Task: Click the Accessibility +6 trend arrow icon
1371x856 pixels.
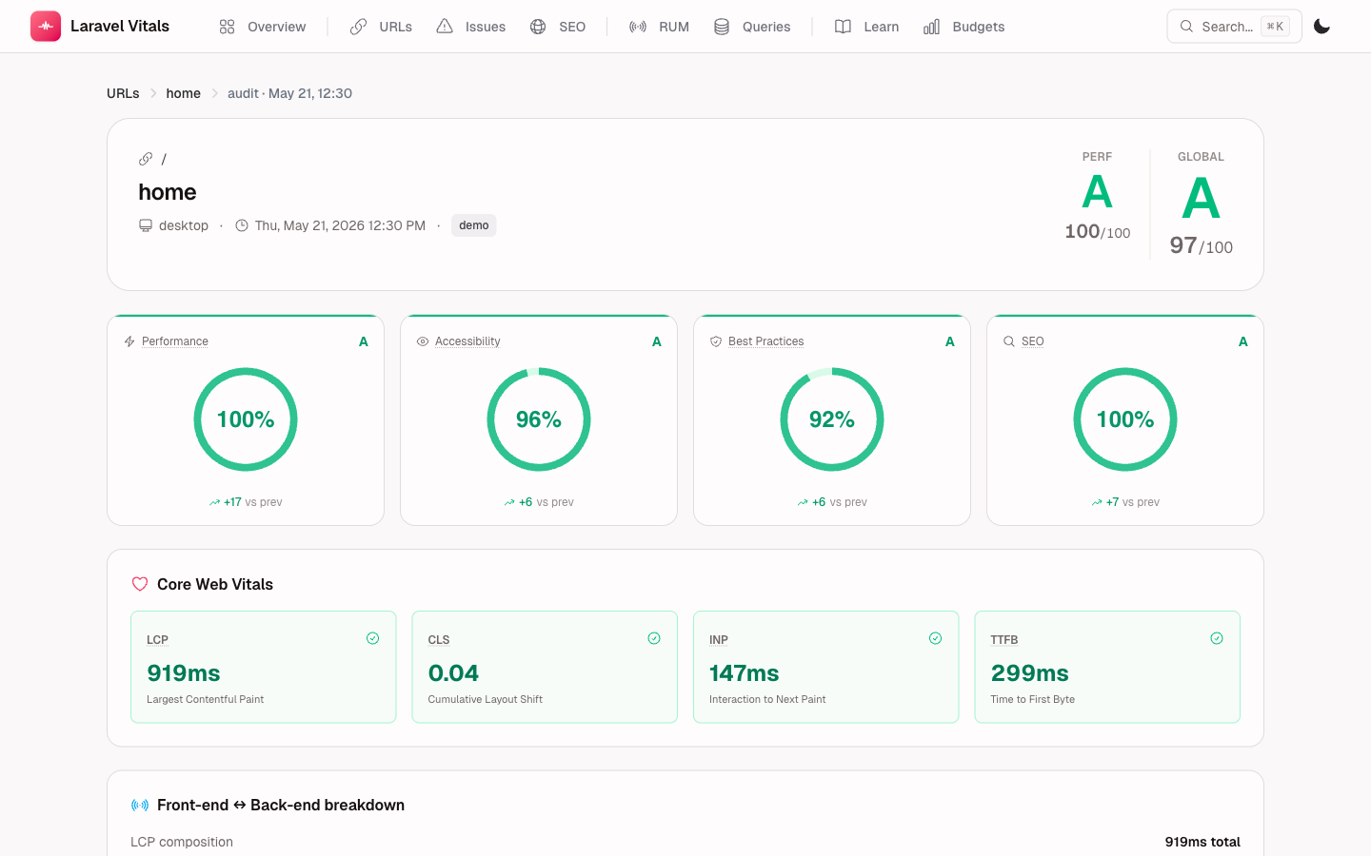Action: click(x=509, y=502)
